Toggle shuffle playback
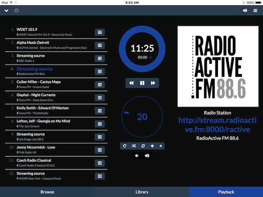The width and height of the screenshot is (263, 197). tap(134, 146)
